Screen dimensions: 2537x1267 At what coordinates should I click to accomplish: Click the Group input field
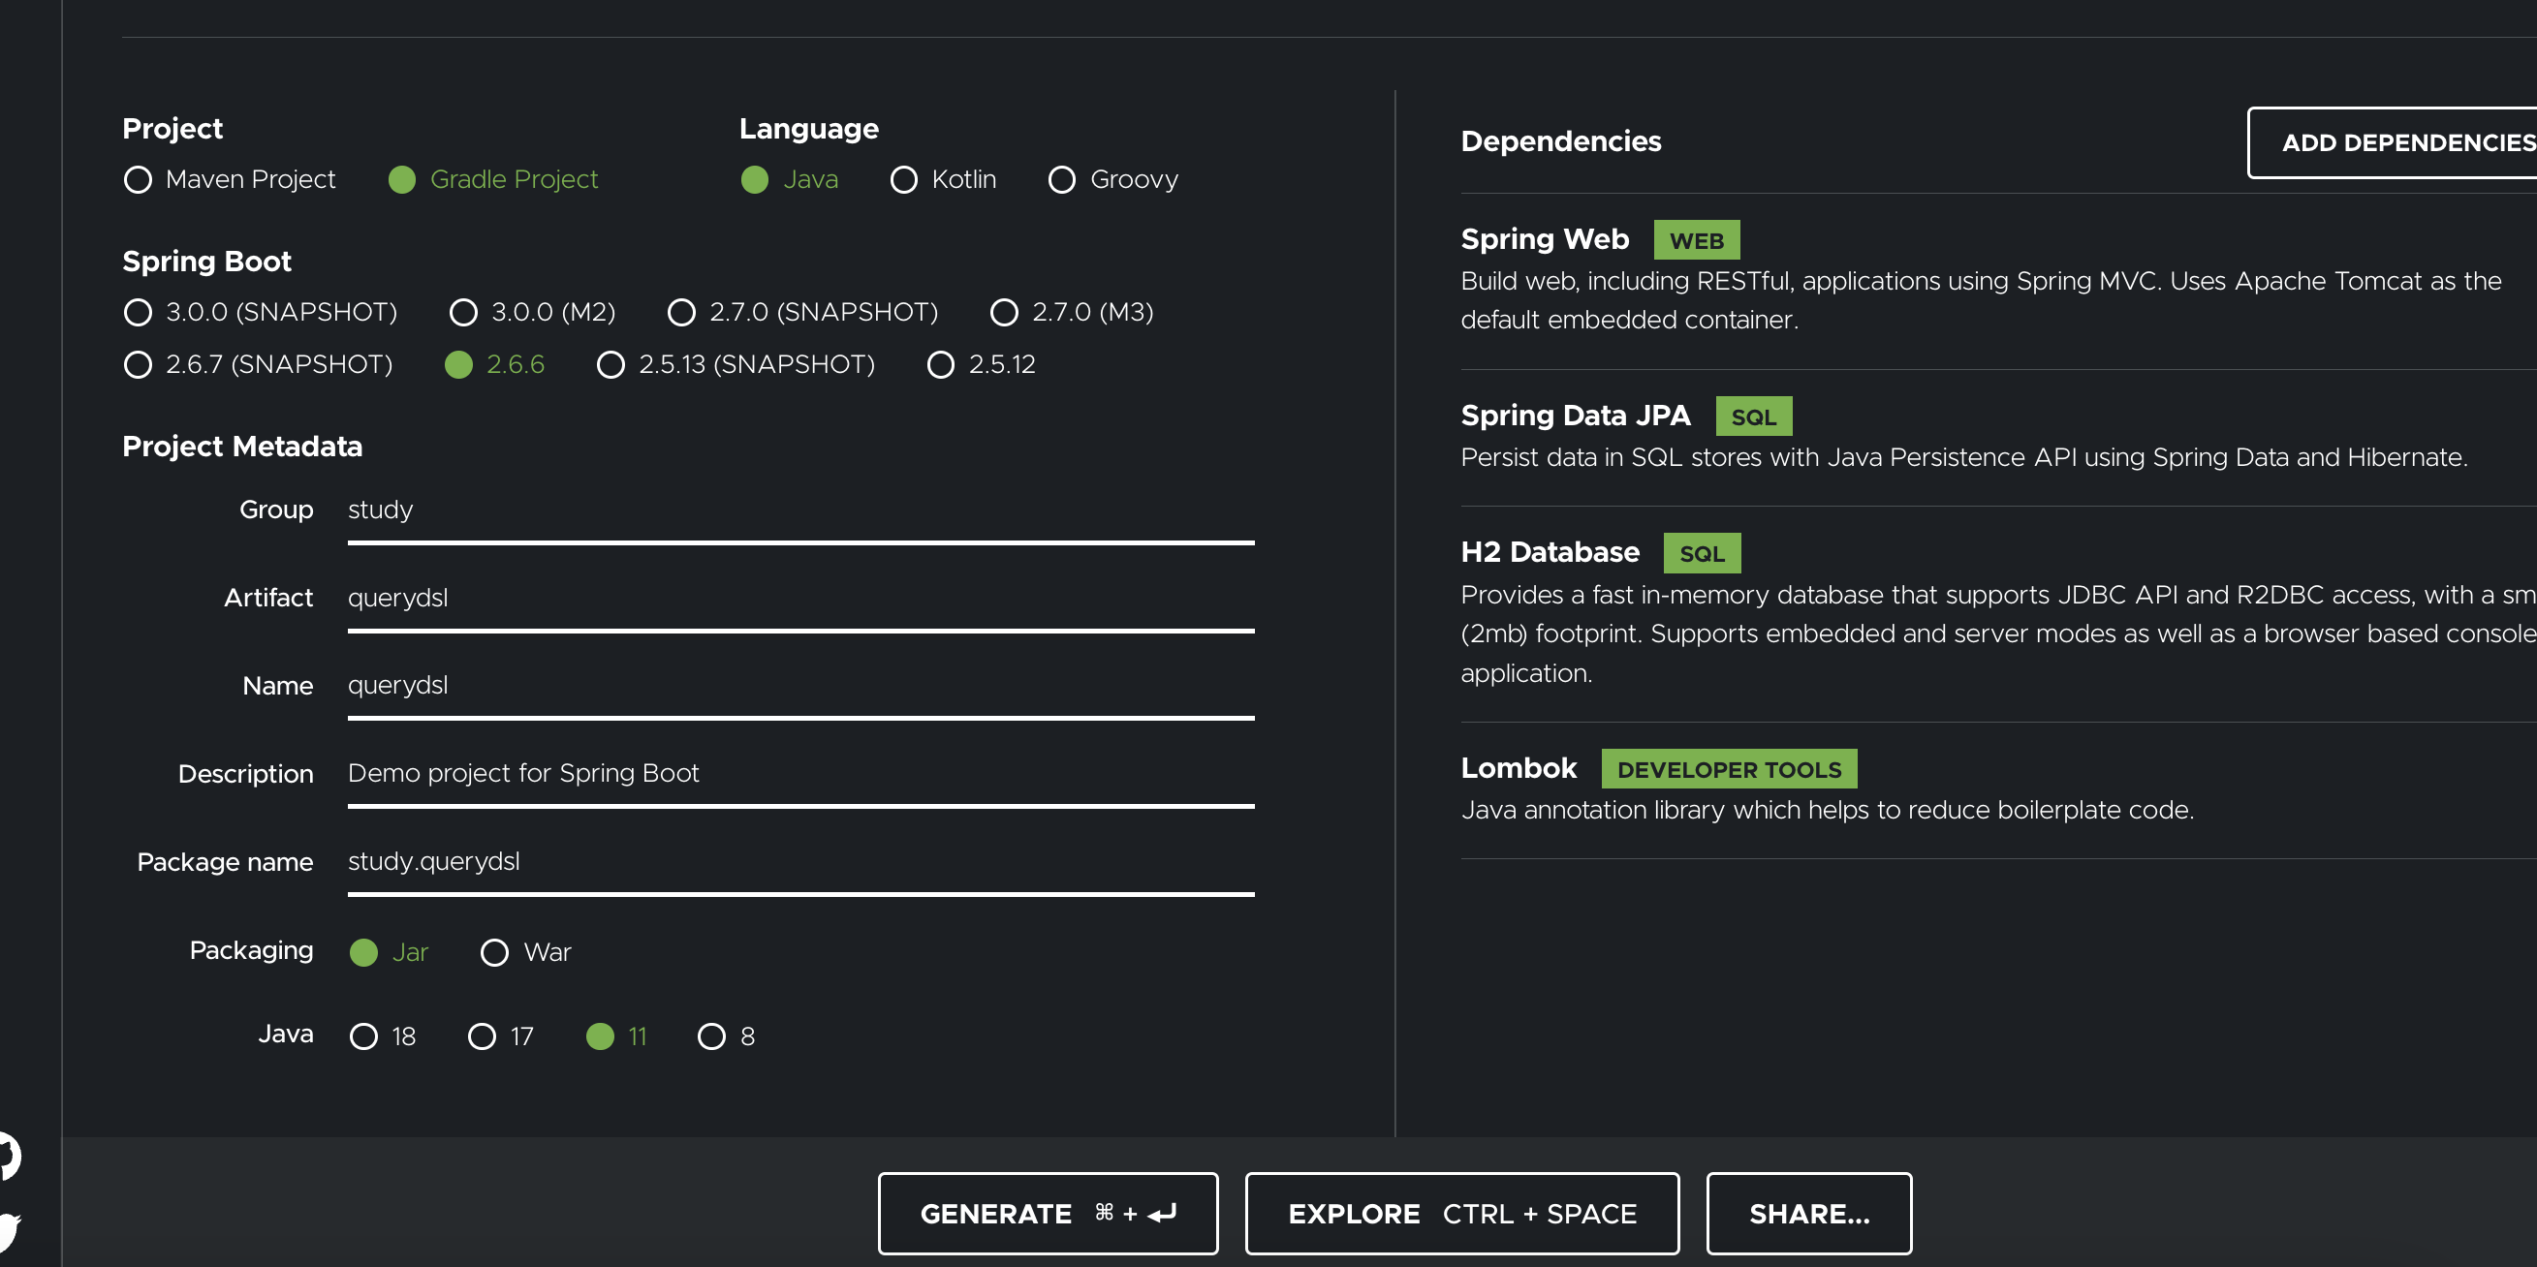click(x=799, y=510)
